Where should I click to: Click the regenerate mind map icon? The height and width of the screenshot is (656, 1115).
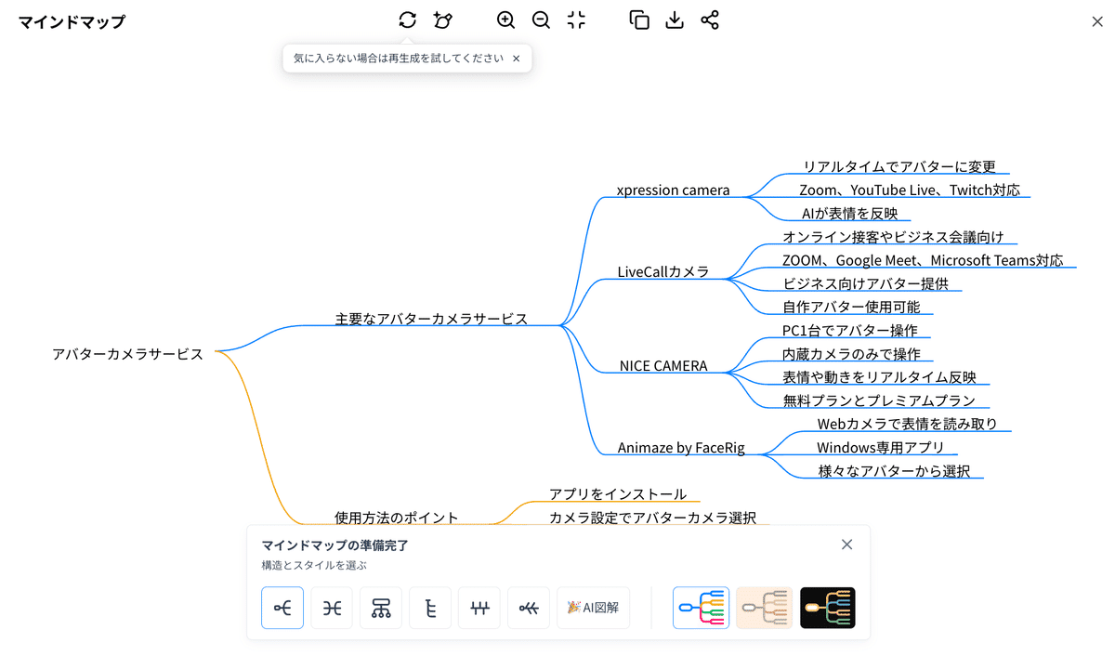pyautogui.click(x=407, y=20)
